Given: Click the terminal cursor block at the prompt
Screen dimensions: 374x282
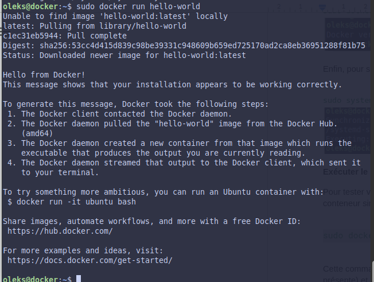Looking at the screenshot, I should tap(79, 279).
